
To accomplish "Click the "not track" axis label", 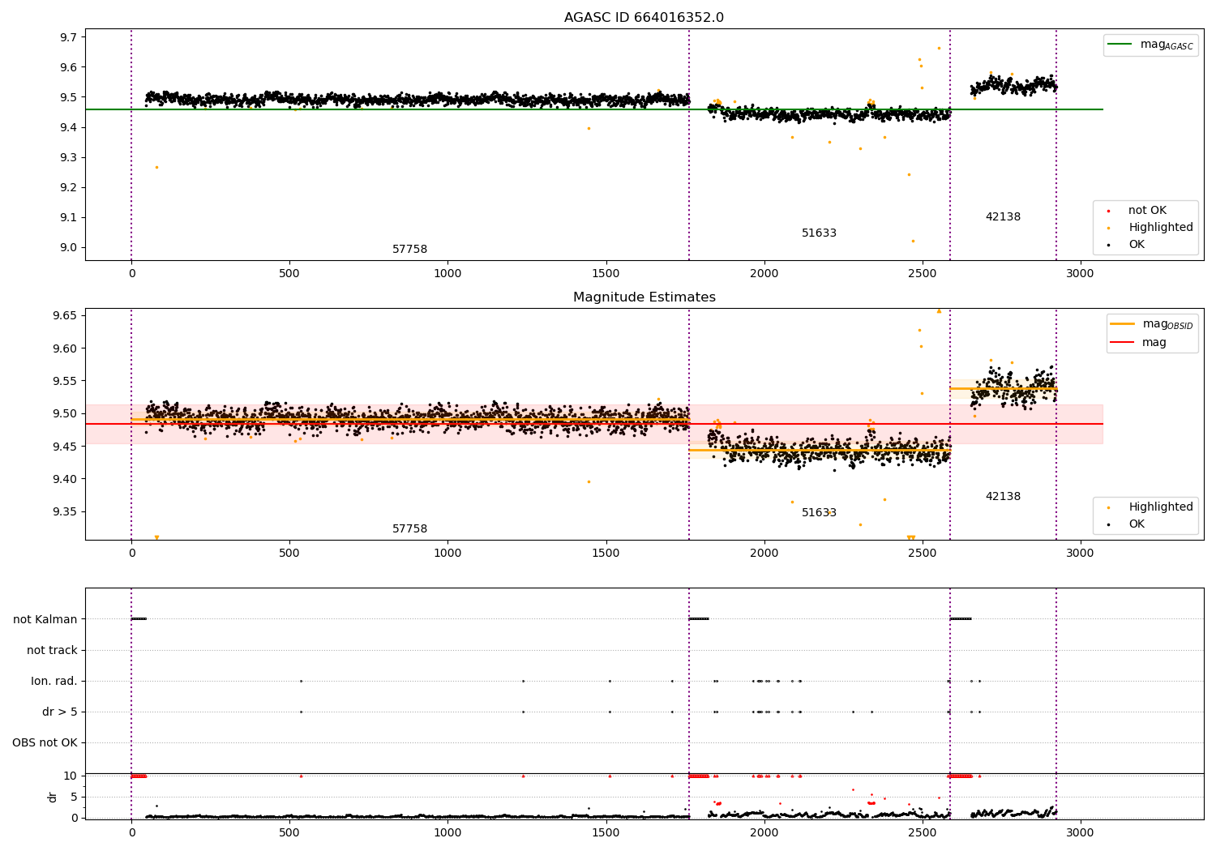I will point(52,650).
